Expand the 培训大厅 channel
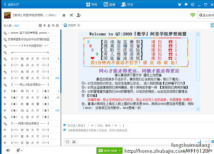This screenshot has height=154, width=214. tap(5, 65)
